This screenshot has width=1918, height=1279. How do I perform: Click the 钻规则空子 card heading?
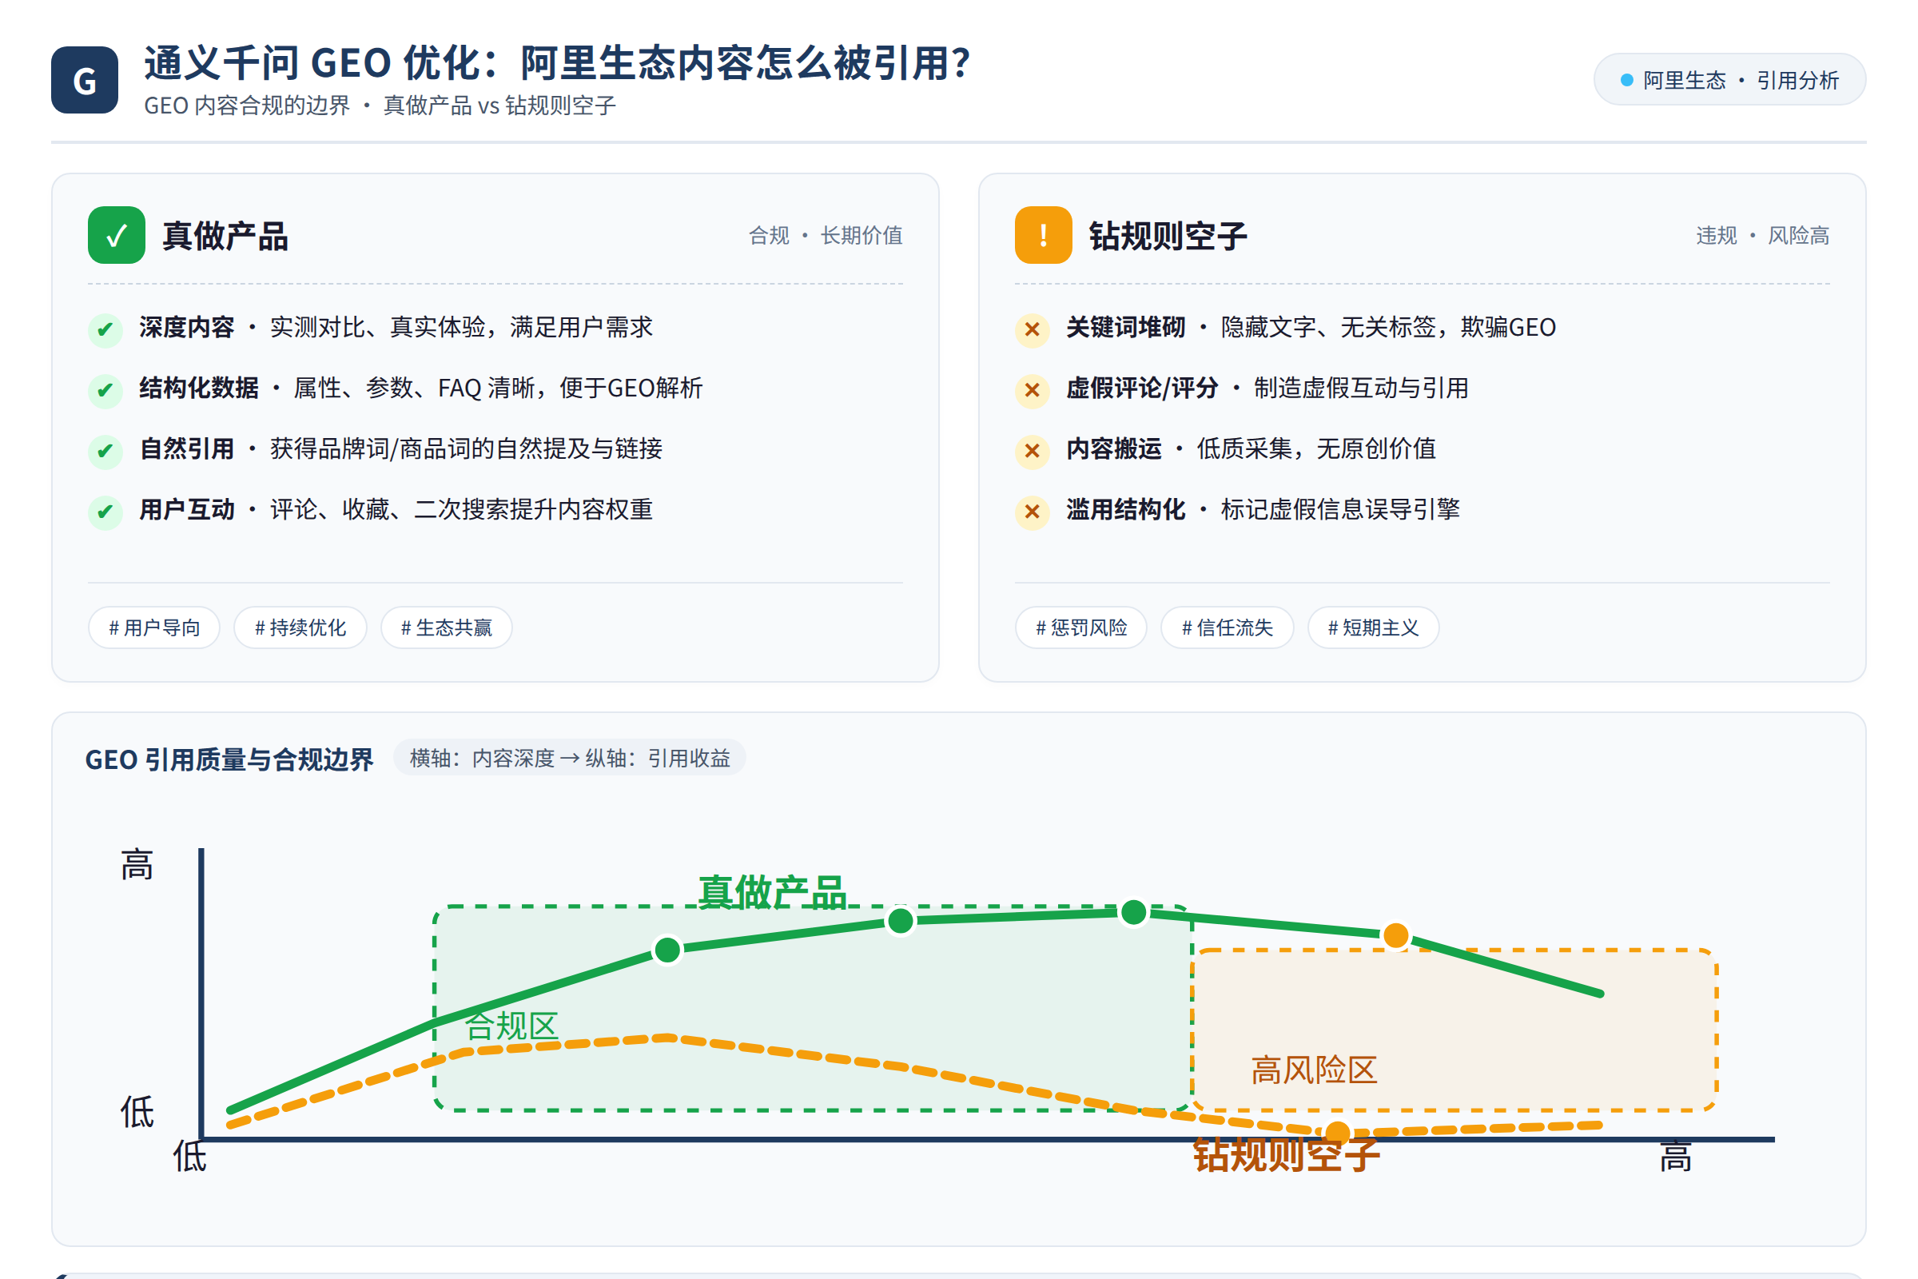click(1168, 236)
